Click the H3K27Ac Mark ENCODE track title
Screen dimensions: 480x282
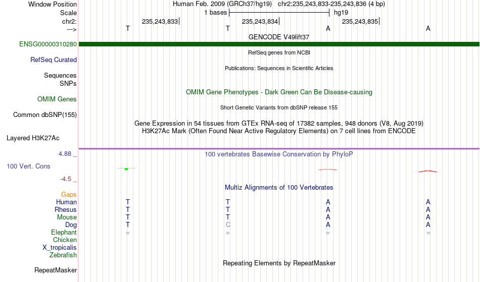(279, 131)
